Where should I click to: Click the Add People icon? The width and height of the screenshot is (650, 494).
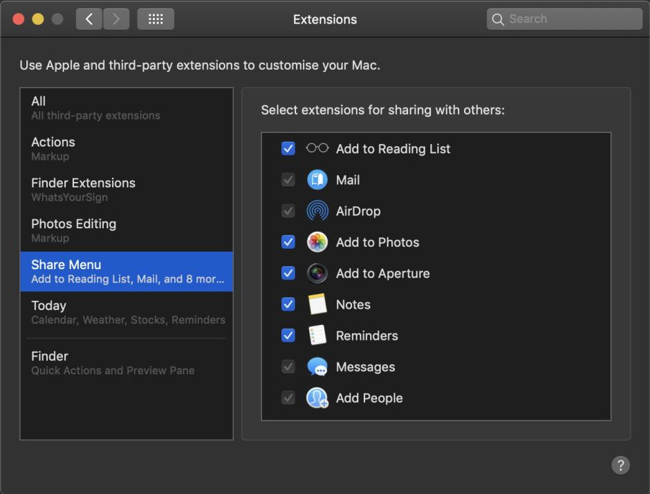coord(317,397)
